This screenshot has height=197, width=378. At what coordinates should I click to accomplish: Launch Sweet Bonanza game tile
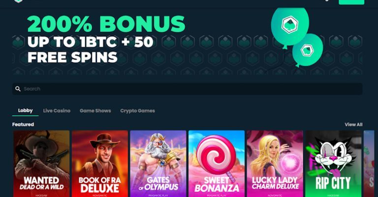point(217,164)
